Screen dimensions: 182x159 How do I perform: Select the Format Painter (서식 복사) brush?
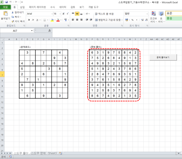[x=13, y=21]
